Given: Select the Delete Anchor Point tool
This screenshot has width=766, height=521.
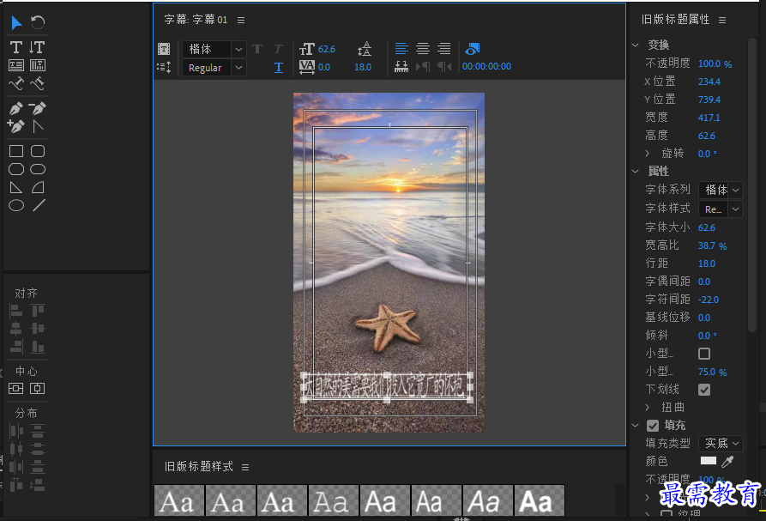Looking at the screenshot, I should click(x=38, y=108).
